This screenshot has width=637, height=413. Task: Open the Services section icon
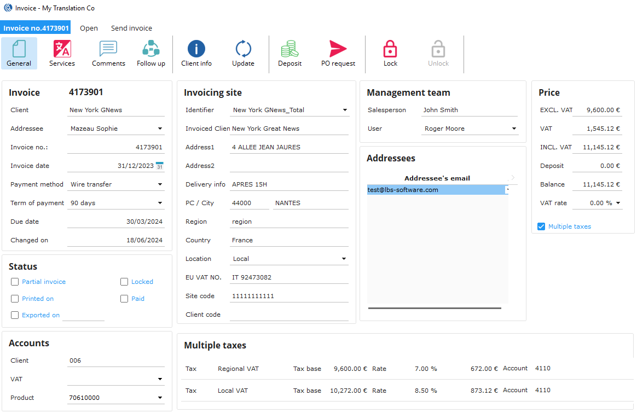(62, 53)
